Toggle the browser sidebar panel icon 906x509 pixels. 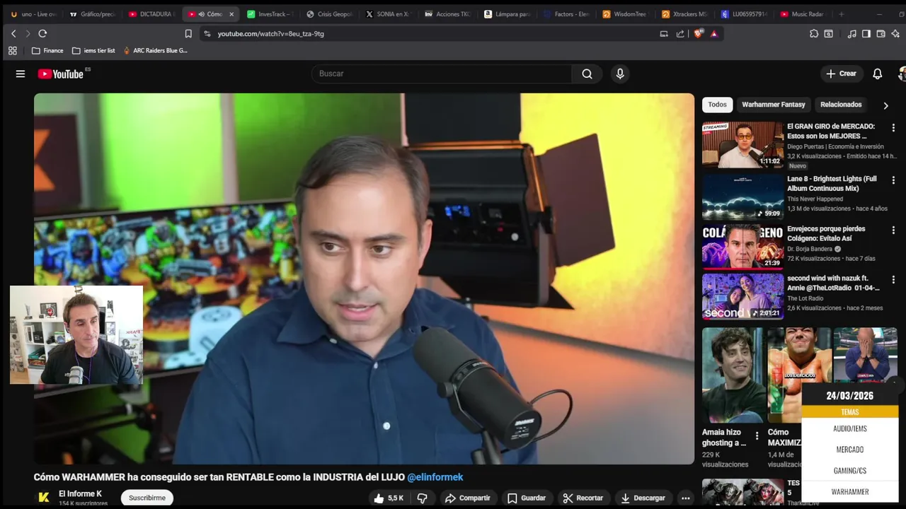(866, 33)
